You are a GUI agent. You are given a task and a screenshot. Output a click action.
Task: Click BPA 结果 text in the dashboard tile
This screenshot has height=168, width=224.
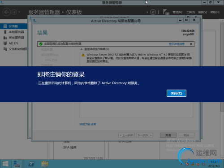click(x=70, y=147)
